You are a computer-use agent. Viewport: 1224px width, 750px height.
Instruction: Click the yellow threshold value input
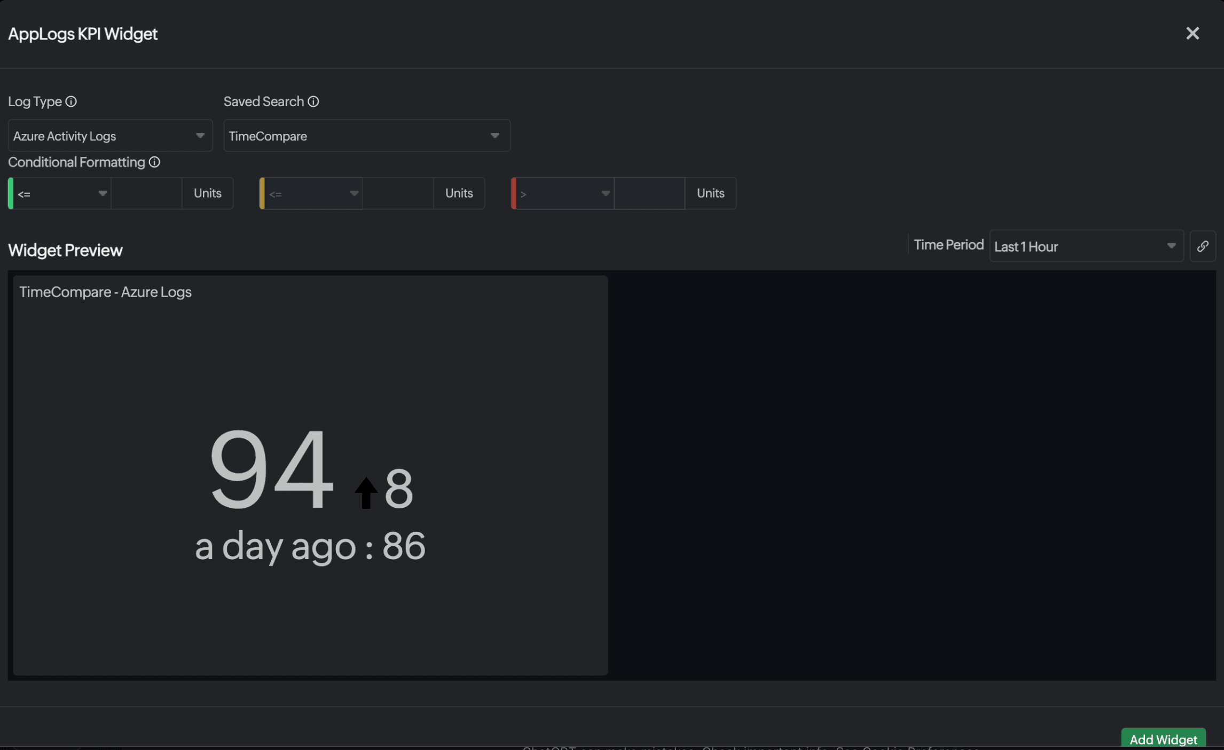coord(398,193)
